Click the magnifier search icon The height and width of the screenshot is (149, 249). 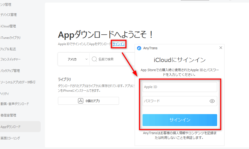pos(94,59)
